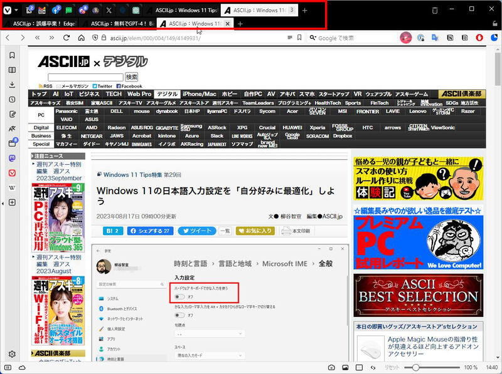Close the active second-row ASCII.jp tab
Image resolution: width=502 pixels, height=374 pixels.
228,24
